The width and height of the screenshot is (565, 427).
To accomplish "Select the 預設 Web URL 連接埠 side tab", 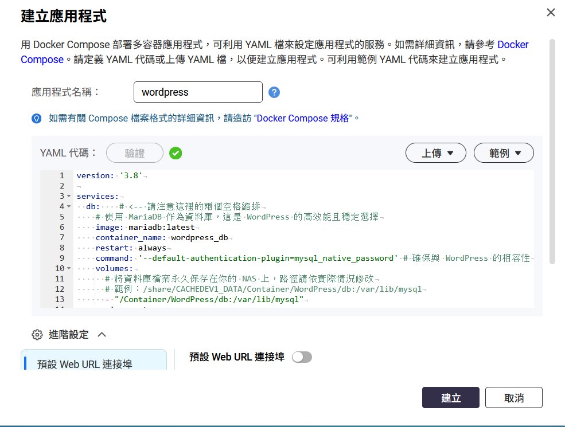I will click(93, 360).
